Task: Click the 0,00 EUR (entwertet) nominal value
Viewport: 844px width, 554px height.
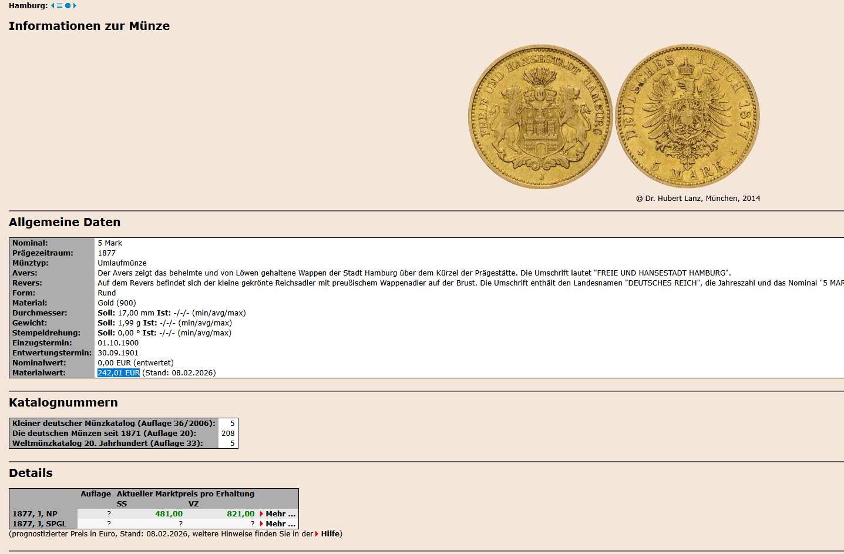Action: coord(136,363)
